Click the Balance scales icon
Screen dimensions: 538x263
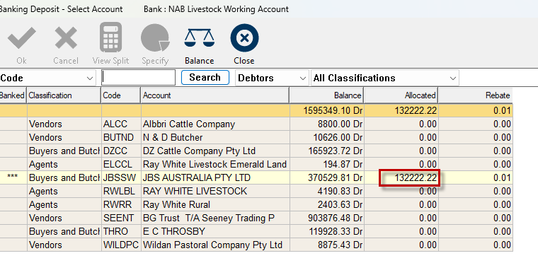coord(200,37)
